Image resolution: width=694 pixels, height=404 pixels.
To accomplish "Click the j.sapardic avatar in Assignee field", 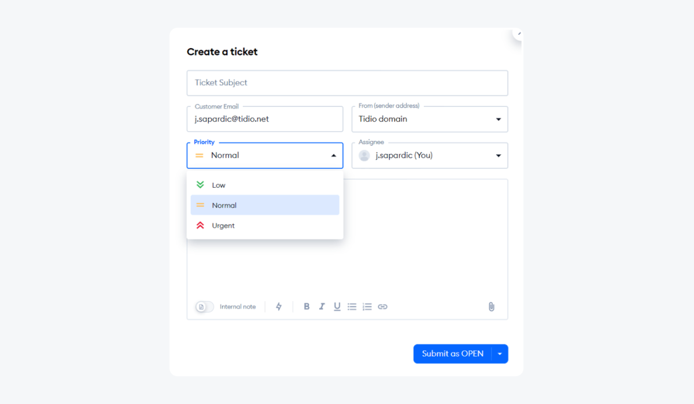I will (x=364, y=155).
